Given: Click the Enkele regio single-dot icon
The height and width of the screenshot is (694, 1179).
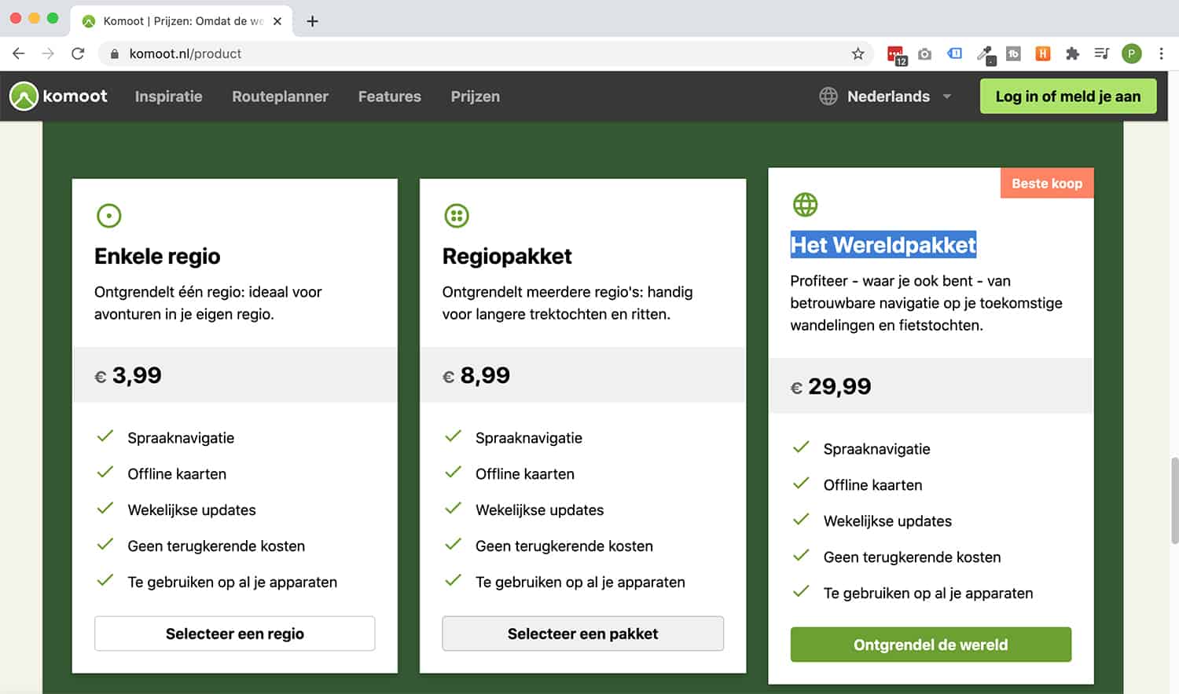Looking at the screenshot, I should 108,216.
